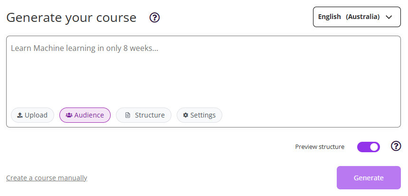Viewport: 408px width, 196px height.
Task: Toggle the Preview structure switch
Action: coord(369,147)
